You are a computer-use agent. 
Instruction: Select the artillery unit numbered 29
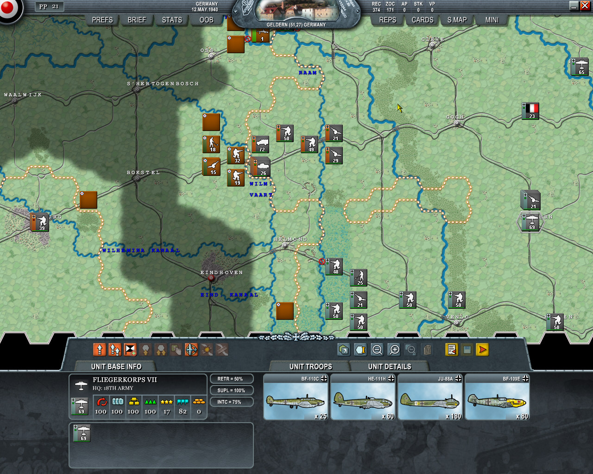pos(334,156)
